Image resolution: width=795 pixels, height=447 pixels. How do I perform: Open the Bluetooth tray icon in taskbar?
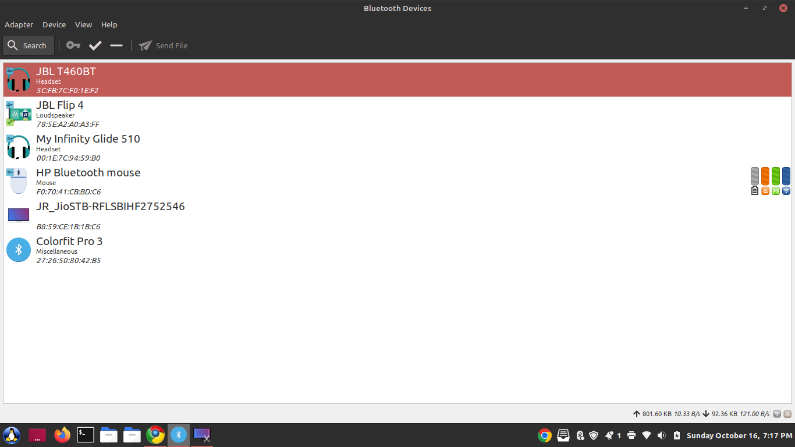[x=179, y=435]
